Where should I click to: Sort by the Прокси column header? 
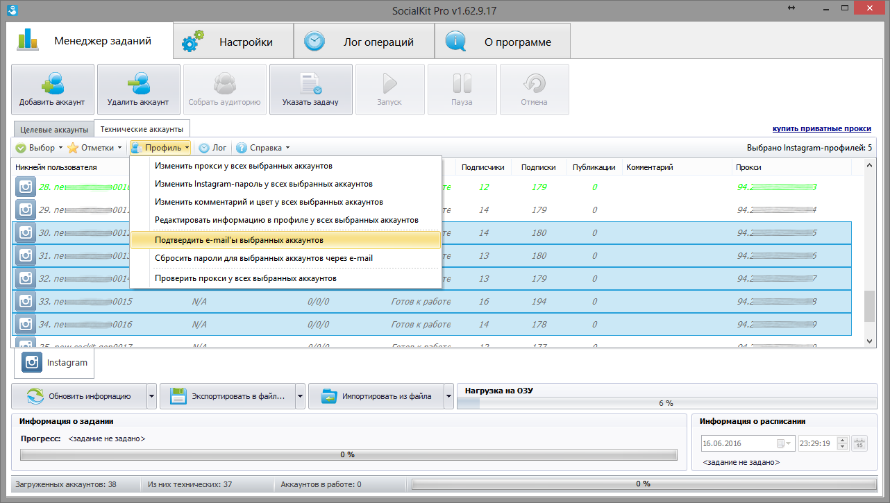coord(791,167)
